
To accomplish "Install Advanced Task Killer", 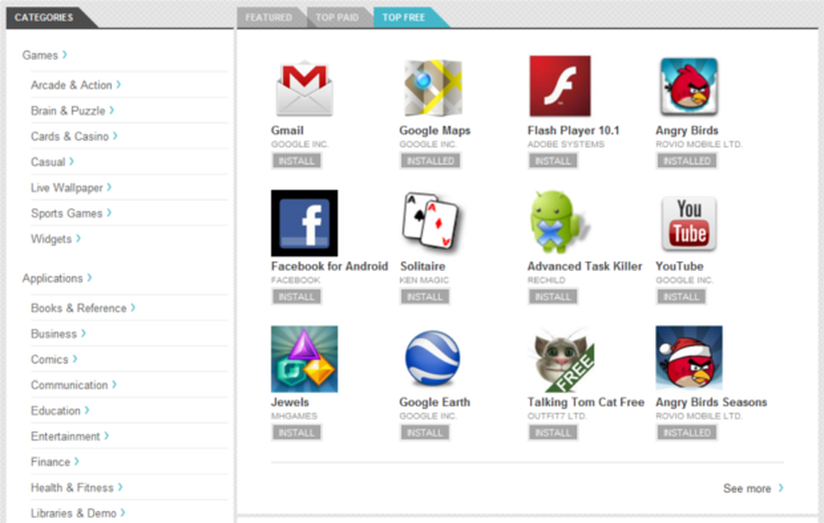I will [553, 297].
